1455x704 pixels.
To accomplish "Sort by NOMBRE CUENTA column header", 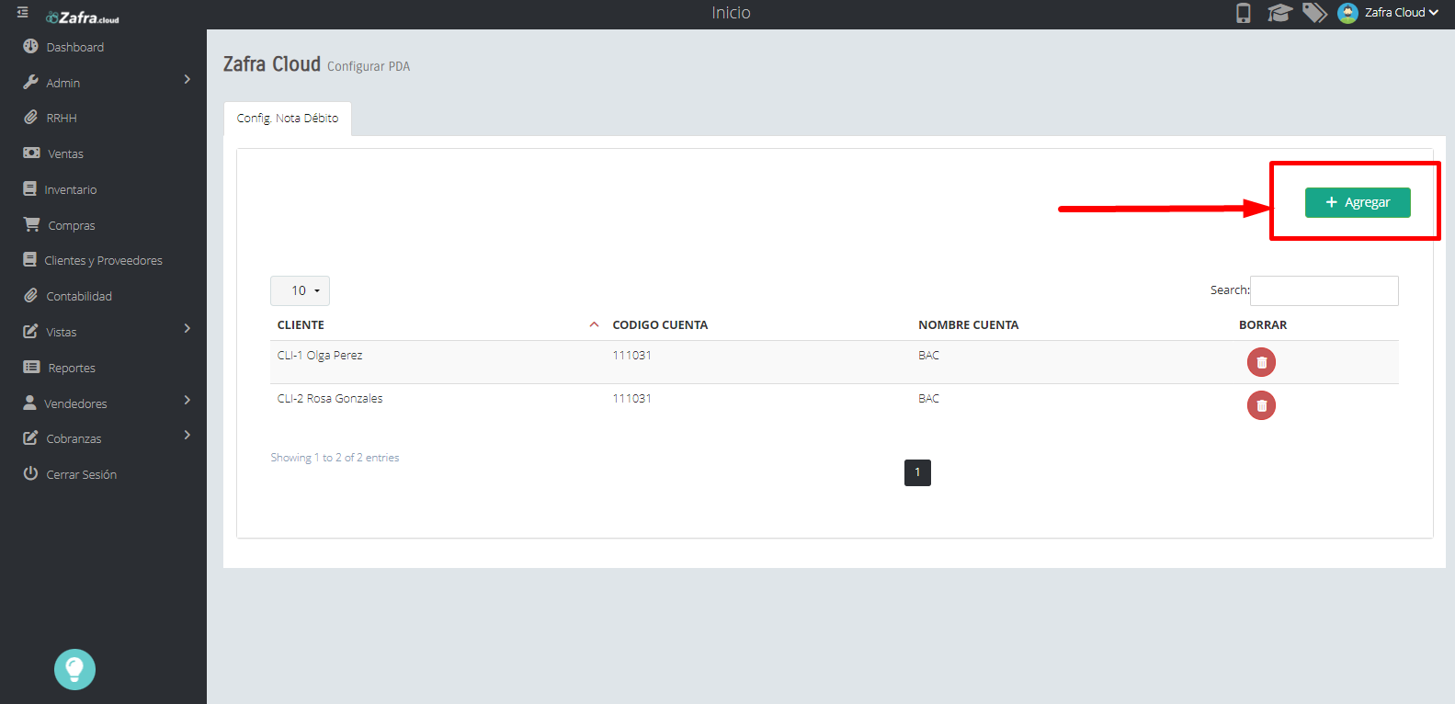I will [968, 325].
